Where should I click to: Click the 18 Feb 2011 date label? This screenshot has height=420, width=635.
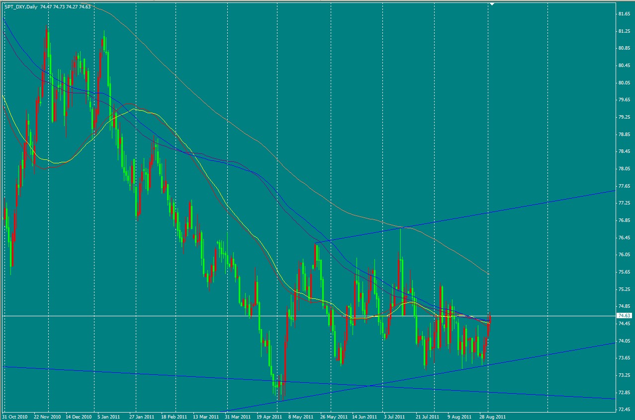tap(175, 417)
